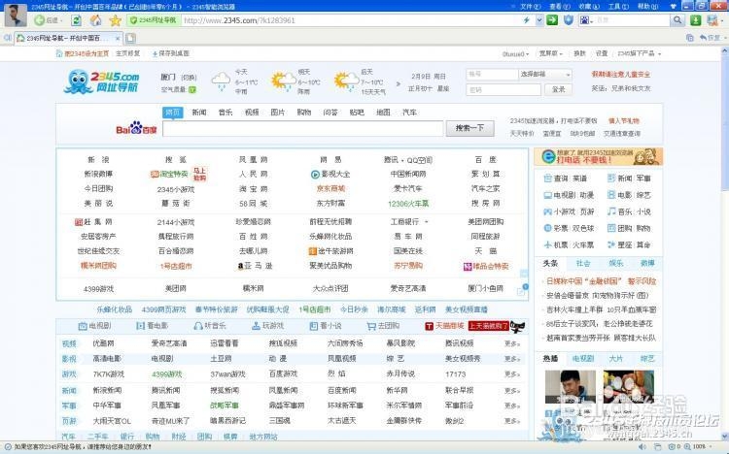The width and height of the screenshot is (729, 454).
Task: Click the air quality green badge icon
Action: tap(192, 89)
